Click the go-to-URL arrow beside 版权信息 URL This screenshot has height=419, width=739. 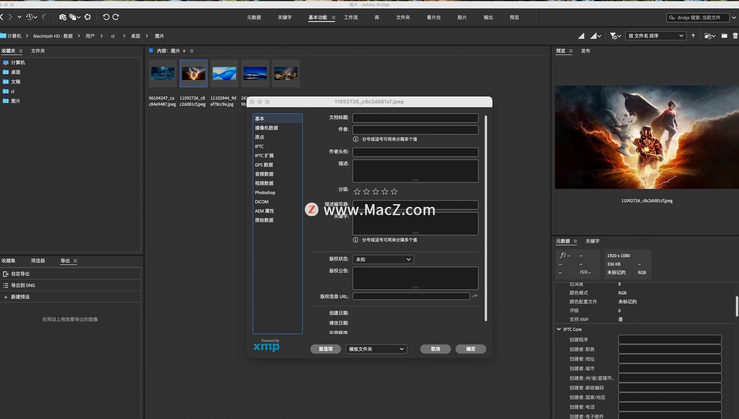(475, 296)
